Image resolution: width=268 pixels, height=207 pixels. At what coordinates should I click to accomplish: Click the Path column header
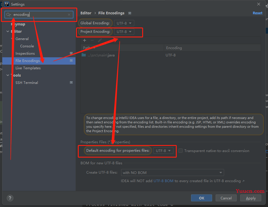[x=122, y=48]
